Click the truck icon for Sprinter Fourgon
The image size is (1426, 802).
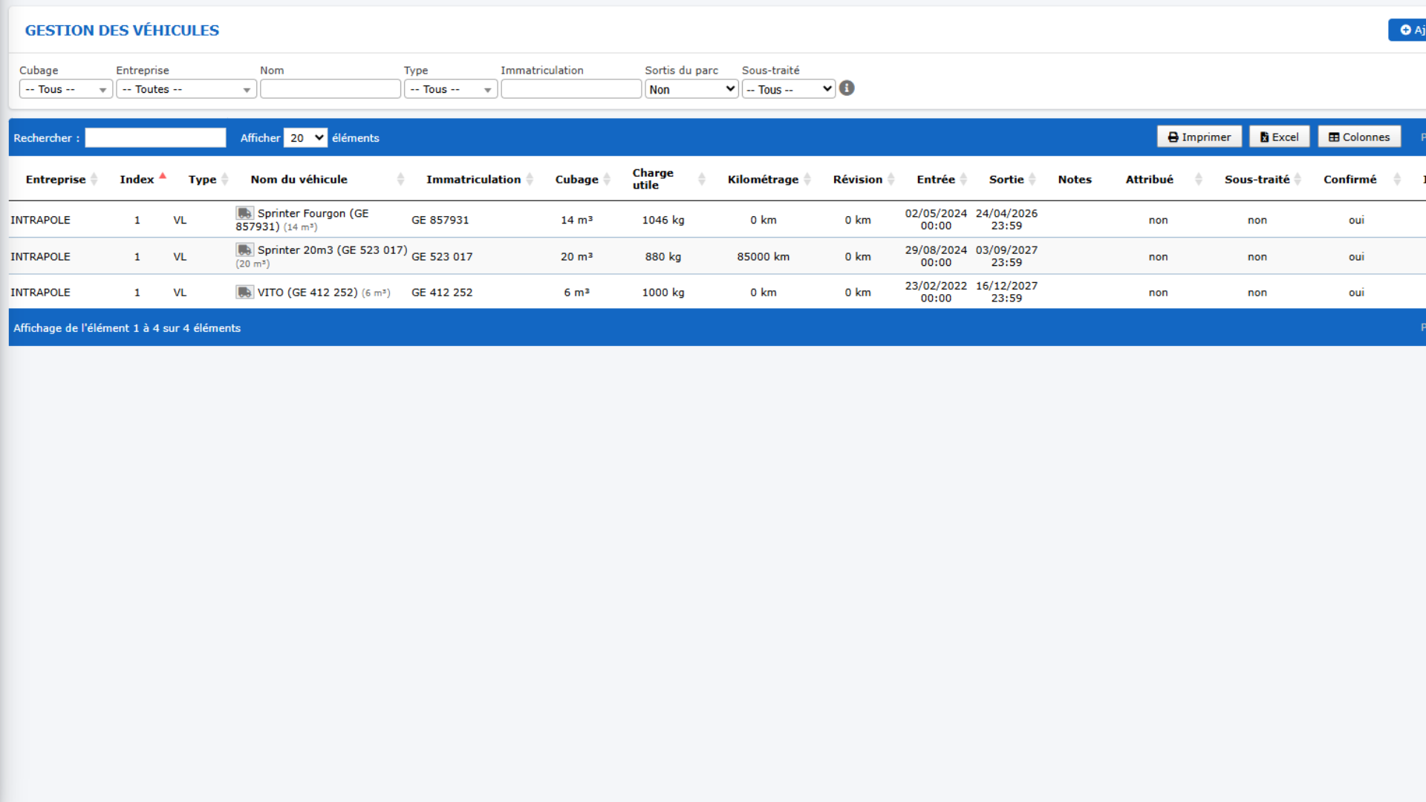[x=244, y=213]
